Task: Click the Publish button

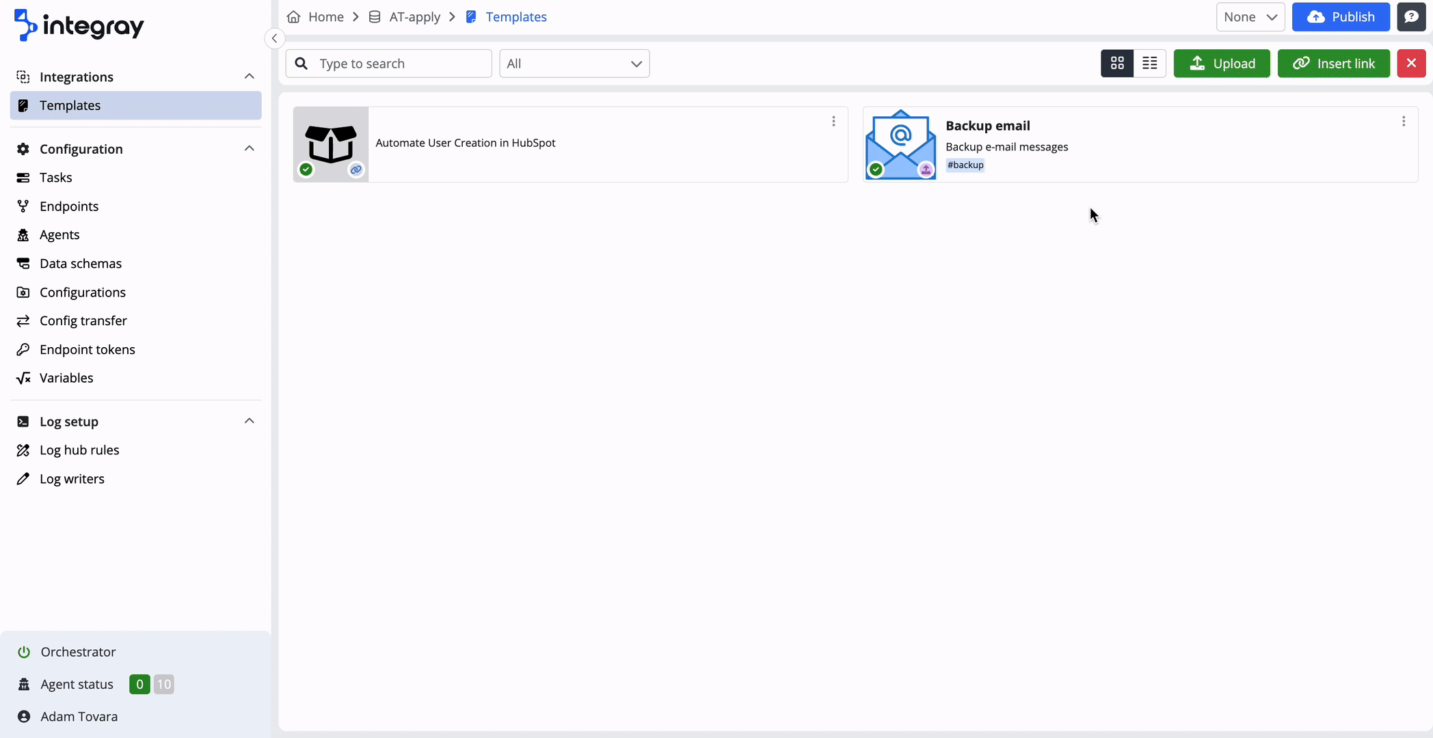Action: tap(1340, 17)
